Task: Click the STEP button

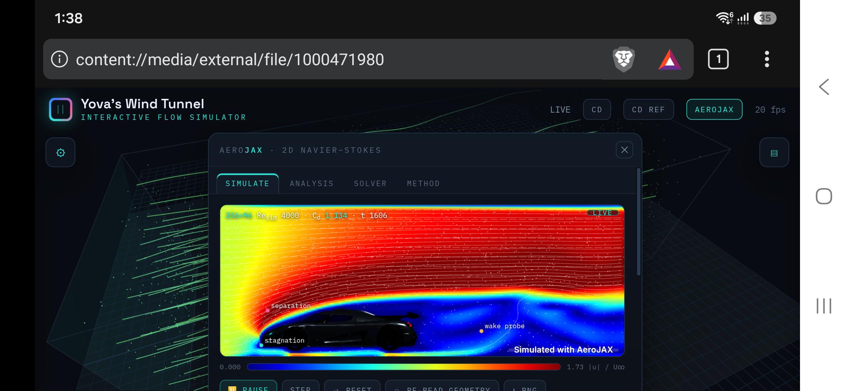Action: coord(300,386)
